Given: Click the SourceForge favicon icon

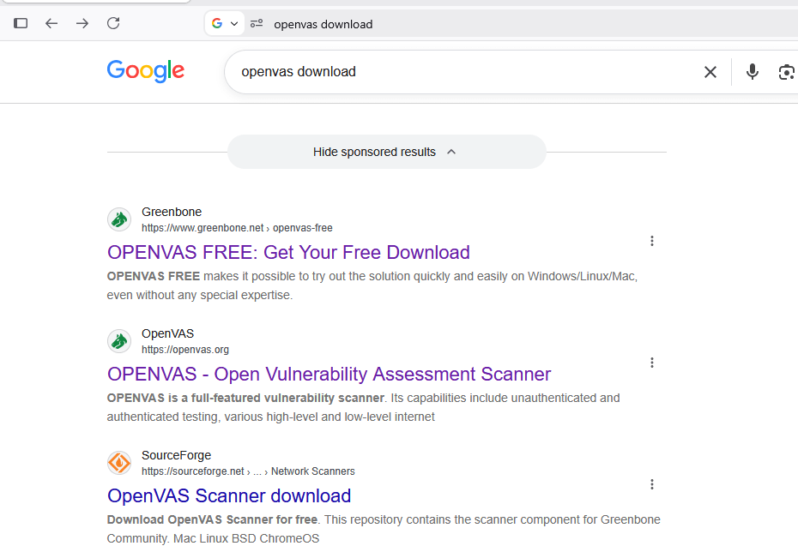Looking at the screenshot, I should click(x=119, y=463).
